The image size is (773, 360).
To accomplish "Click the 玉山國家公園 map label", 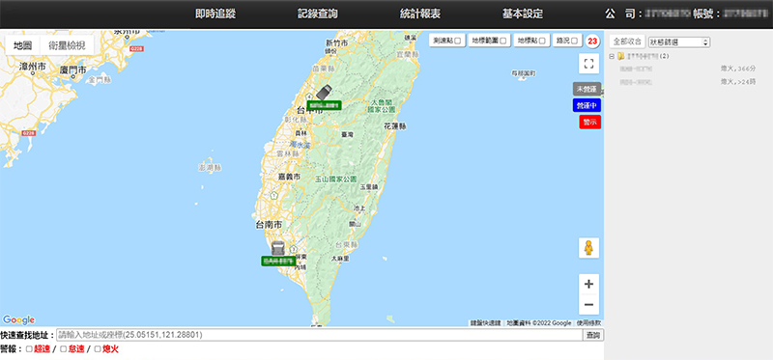I will [336, 180].
